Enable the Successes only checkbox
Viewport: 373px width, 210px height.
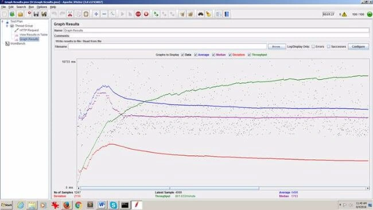(x=328, y=46)
